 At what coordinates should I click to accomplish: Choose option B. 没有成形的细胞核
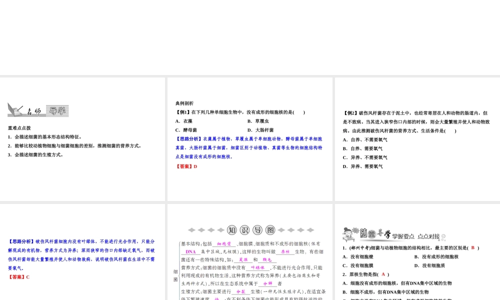pos(436,256)
